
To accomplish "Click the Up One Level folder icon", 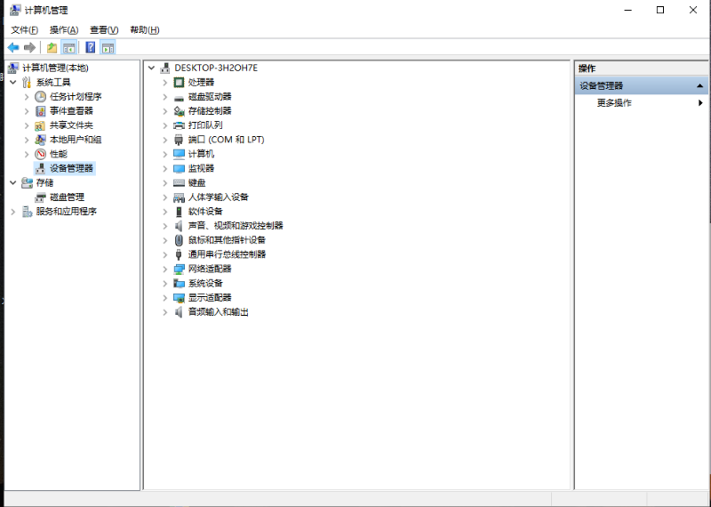I will click(x=52, y=47).
